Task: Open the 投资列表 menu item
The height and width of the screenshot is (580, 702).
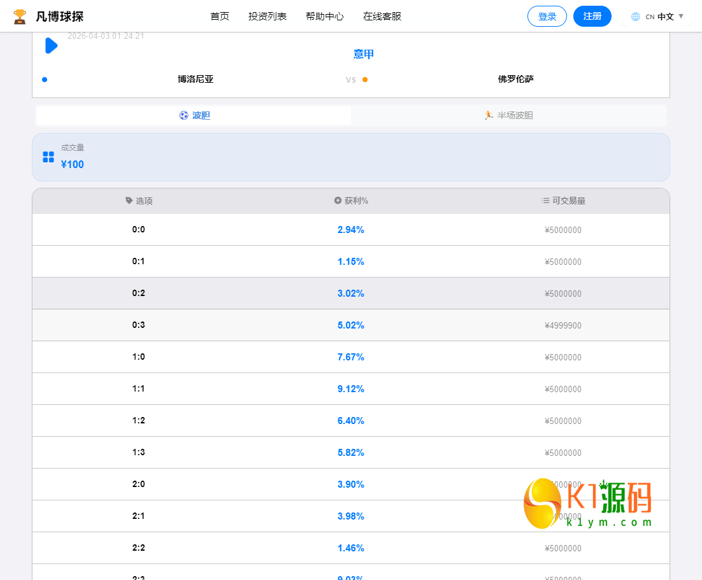Action: 267,17
